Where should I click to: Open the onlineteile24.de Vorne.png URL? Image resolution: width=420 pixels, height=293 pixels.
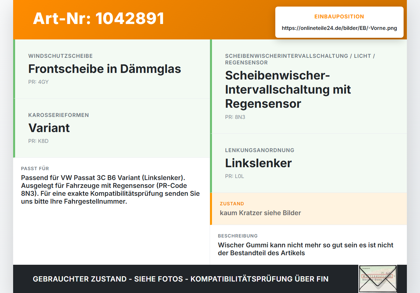tap(339, 28)
